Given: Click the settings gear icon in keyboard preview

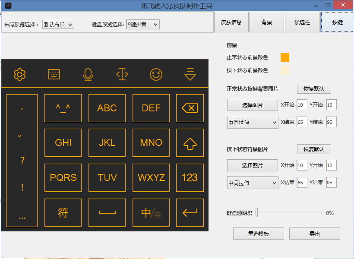Looking at the screenshot, I should click(19, 74).
